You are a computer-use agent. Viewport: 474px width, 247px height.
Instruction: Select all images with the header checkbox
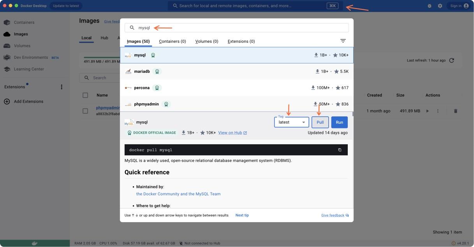[85, 95]
